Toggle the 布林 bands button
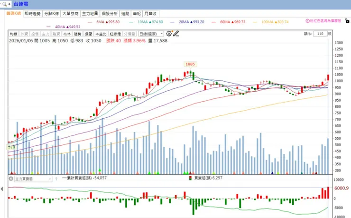This screenshot has width=351, height=218. tap(67, 34)
